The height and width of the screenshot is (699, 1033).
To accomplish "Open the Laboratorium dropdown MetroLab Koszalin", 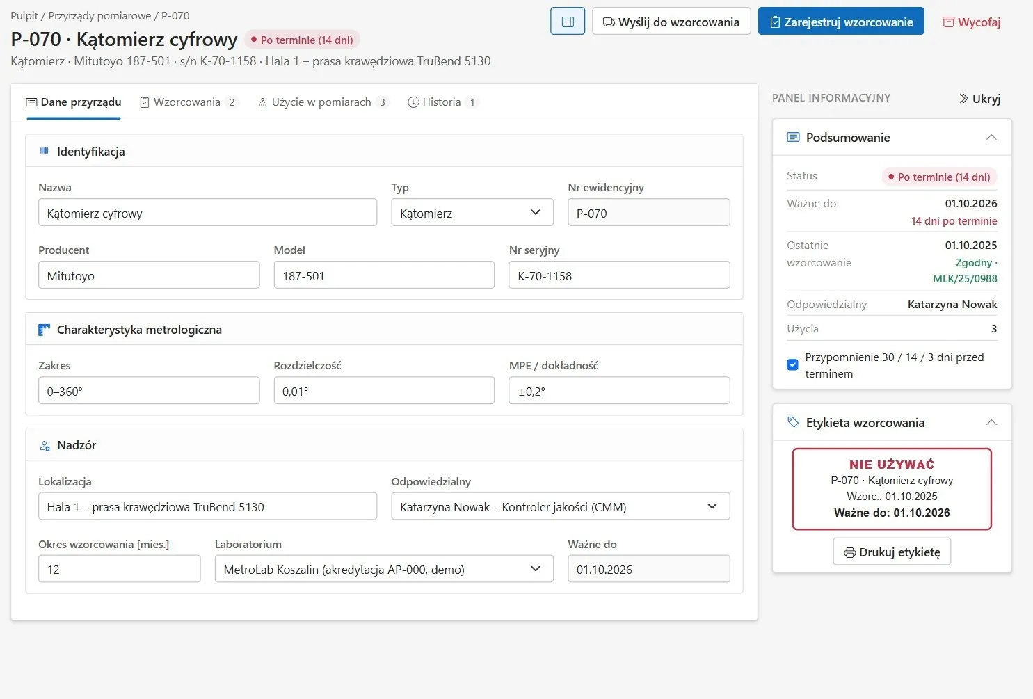I will coord(384,569).
